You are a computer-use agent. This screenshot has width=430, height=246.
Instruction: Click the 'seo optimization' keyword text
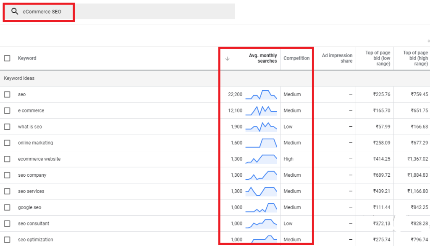click(x=36, y=240)
